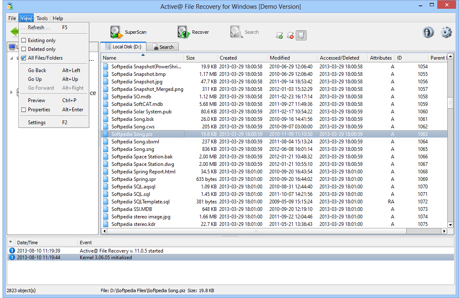Click the file icon of Softpedia Solar System.pub
The width and height of the screenshot is (459, 298).
point(106,112)
